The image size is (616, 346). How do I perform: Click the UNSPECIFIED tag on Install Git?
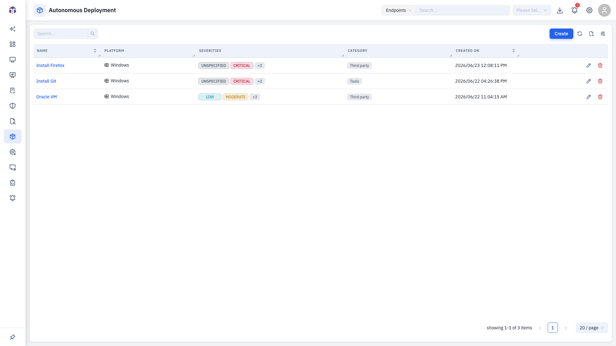tap(214, 81)
